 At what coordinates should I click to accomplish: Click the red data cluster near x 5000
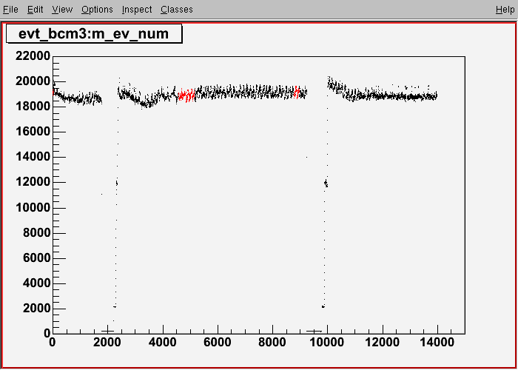coord(187,95)
